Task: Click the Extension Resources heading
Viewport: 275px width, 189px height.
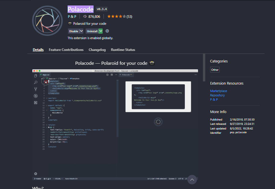Action: pyautogui.click(x=227, y=83)
